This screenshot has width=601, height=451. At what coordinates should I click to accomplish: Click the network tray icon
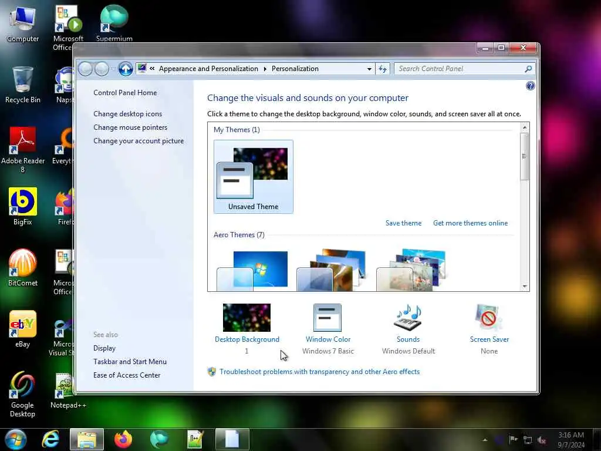[528, 440]
